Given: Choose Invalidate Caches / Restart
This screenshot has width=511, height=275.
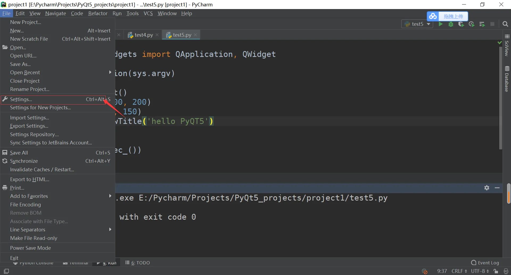Looking at the screenshot, I should [57, 169].
